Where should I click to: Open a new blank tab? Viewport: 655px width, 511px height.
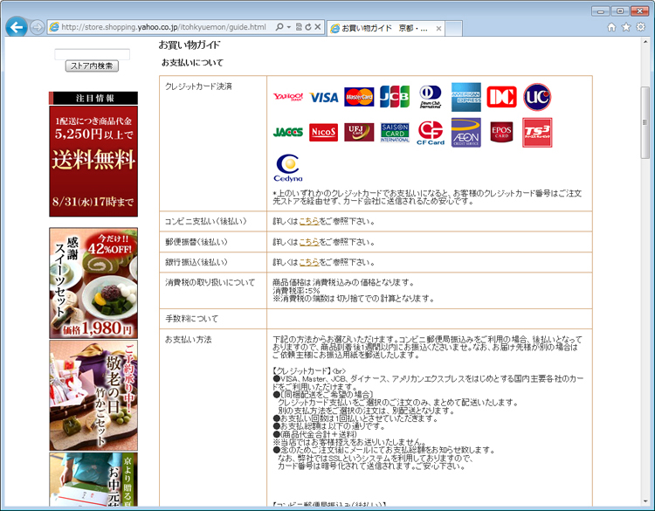point(453,29)
